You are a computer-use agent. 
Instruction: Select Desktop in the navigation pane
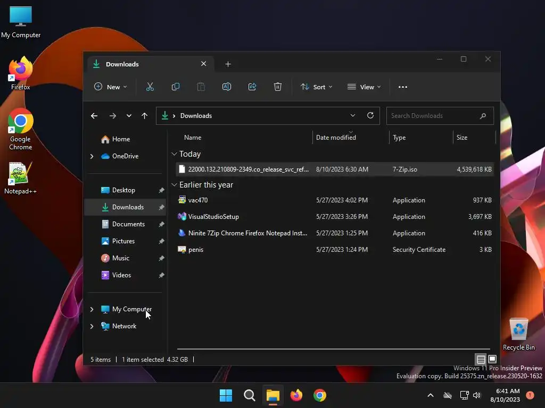point(125,190)
